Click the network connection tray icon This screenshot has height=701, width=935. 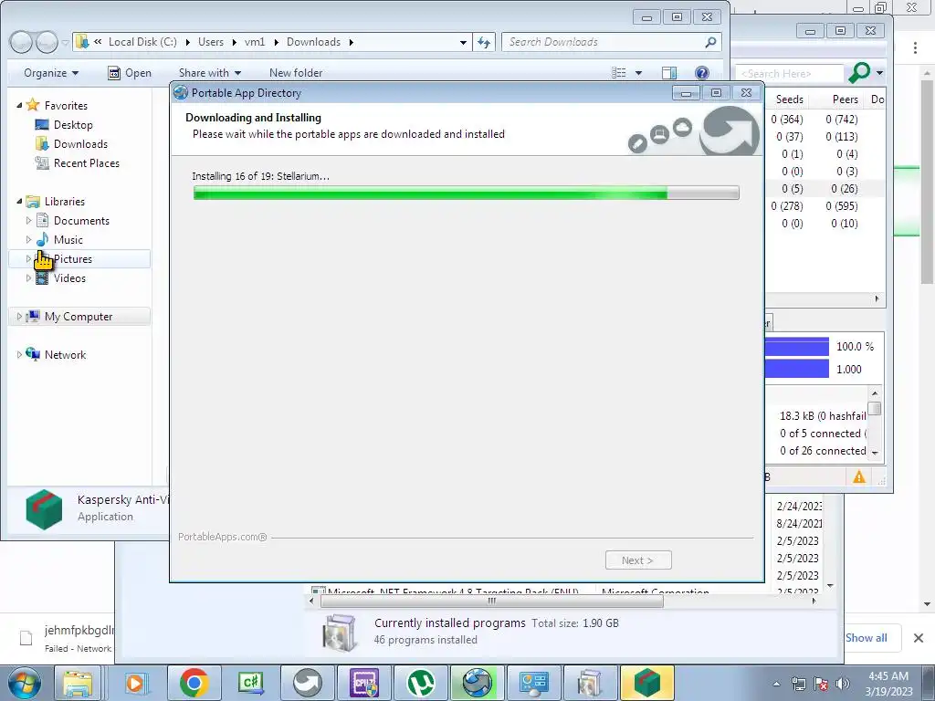pyautogui.click(x=798, y=684)
